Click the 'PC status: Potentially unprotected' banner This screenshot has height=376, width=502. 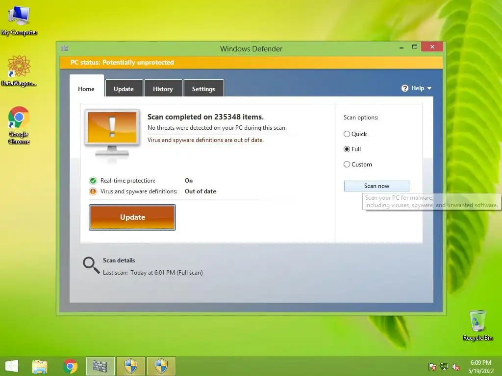point(251,63)
